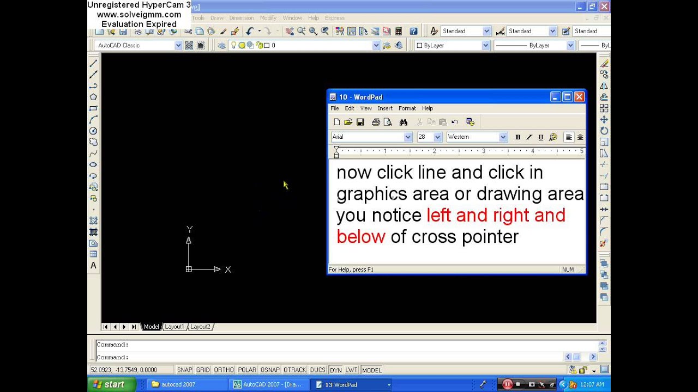Screen dimensions: 698x392
Task: Select the Ellipse tool
Action: pos(93,164)
